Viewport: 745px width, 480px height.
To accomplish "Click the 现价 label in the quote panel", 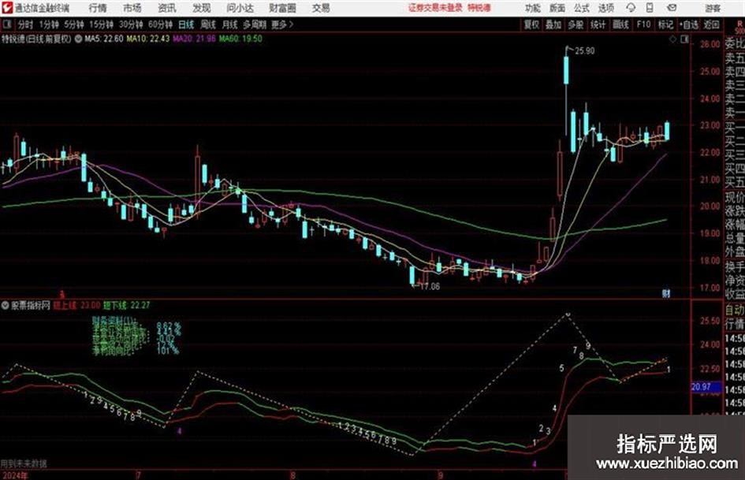I will click(735, 197).
